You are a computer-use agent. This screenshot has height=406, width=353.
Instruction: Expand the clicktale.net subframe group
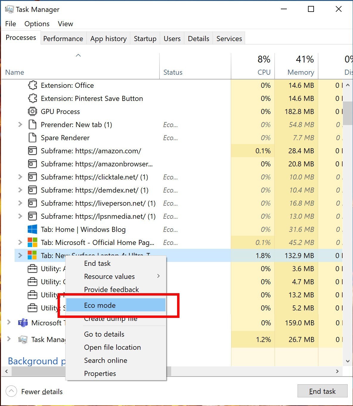pyautogui.click(x=20, y=177)
